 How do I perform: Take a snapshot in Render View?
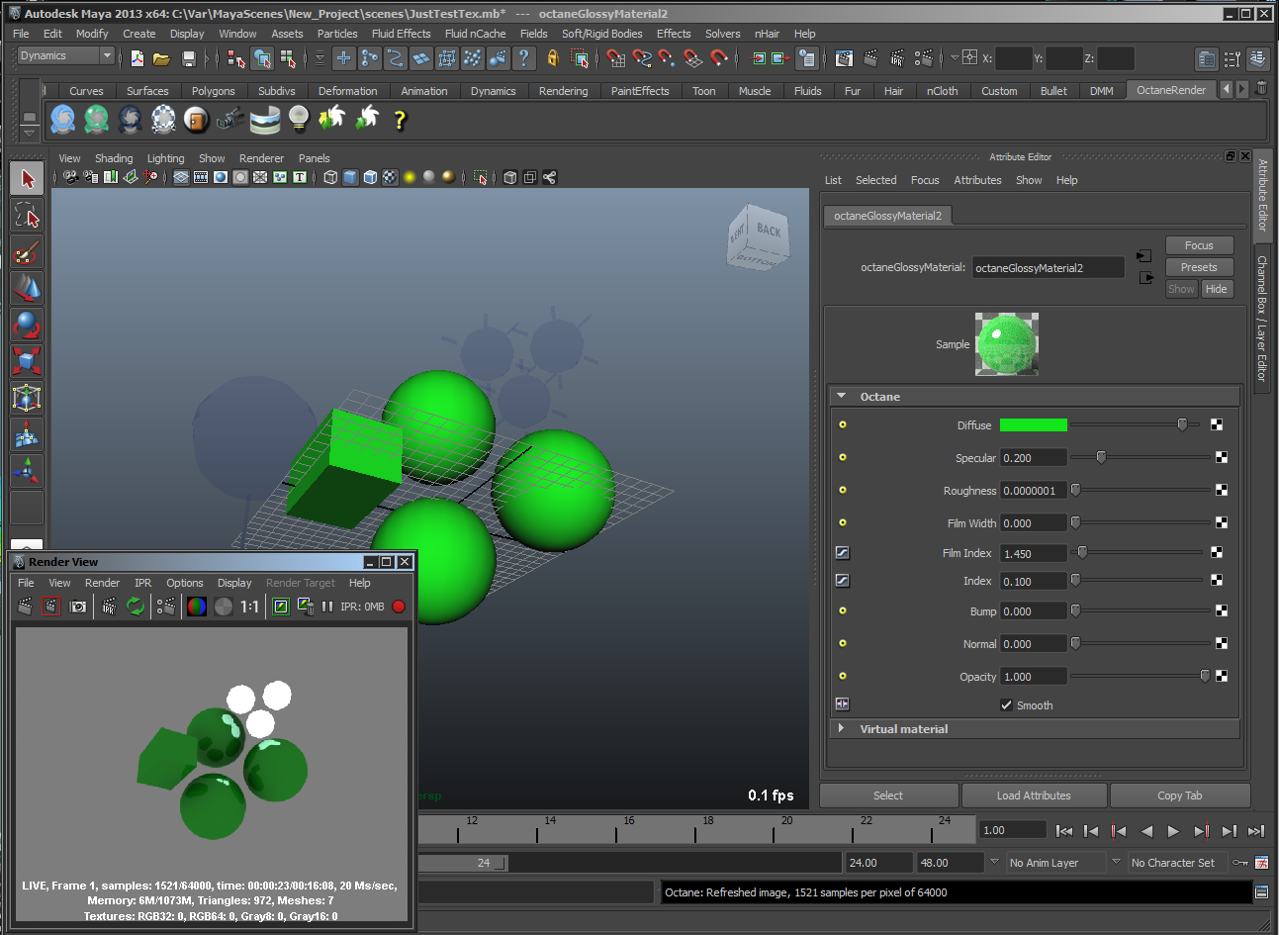(x=78, y=607)
